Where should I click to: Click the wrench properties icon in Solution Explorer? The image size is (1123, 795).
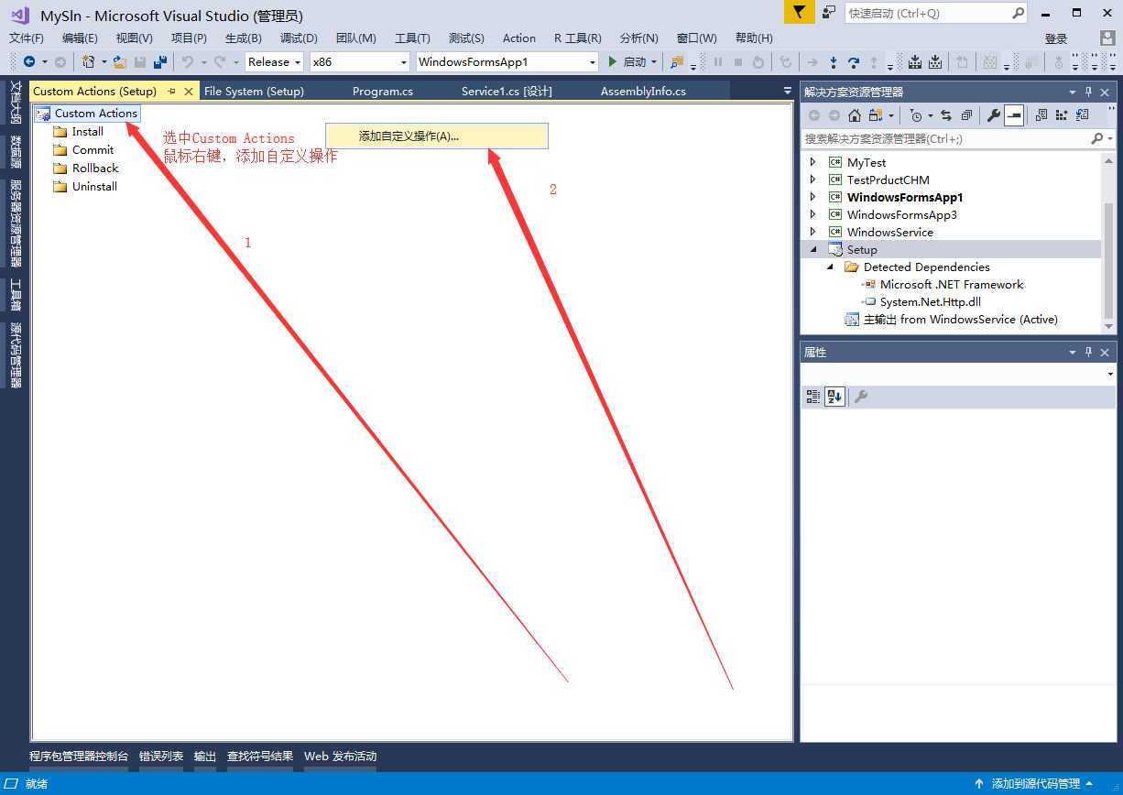click(993, 115)
